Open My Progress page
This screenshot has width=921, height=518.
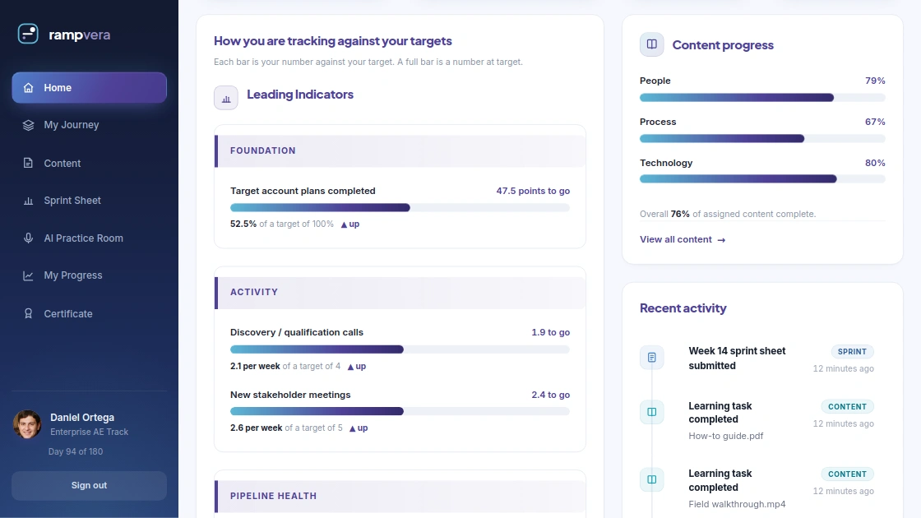[x=90, y=275]
